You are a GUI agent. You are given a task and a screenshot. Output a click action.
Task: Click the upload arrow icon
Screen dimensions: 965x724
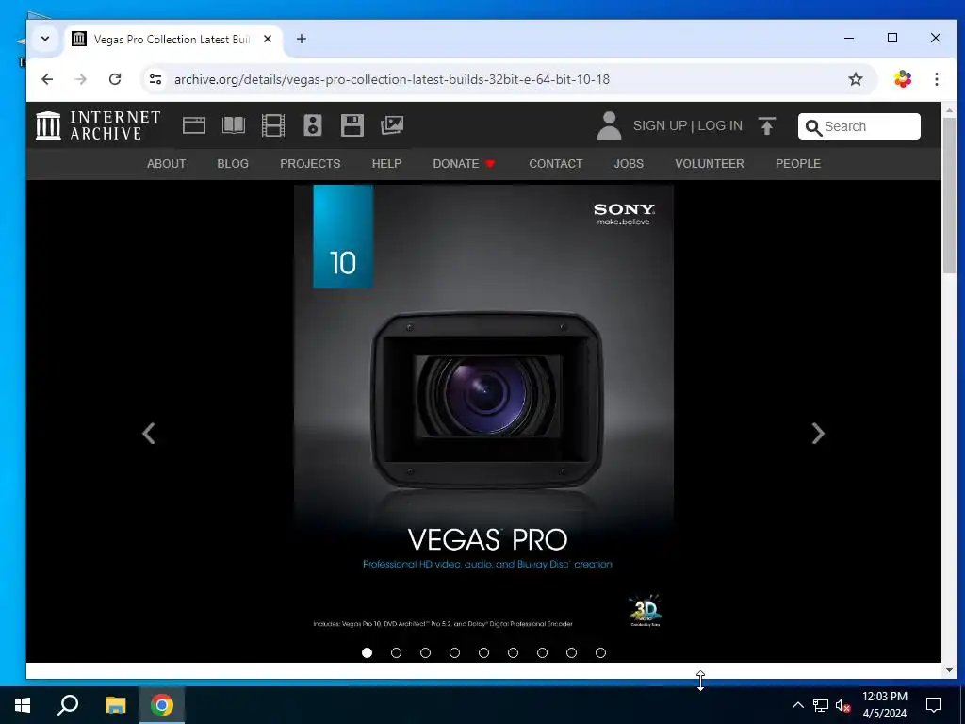tap(767, 125)
